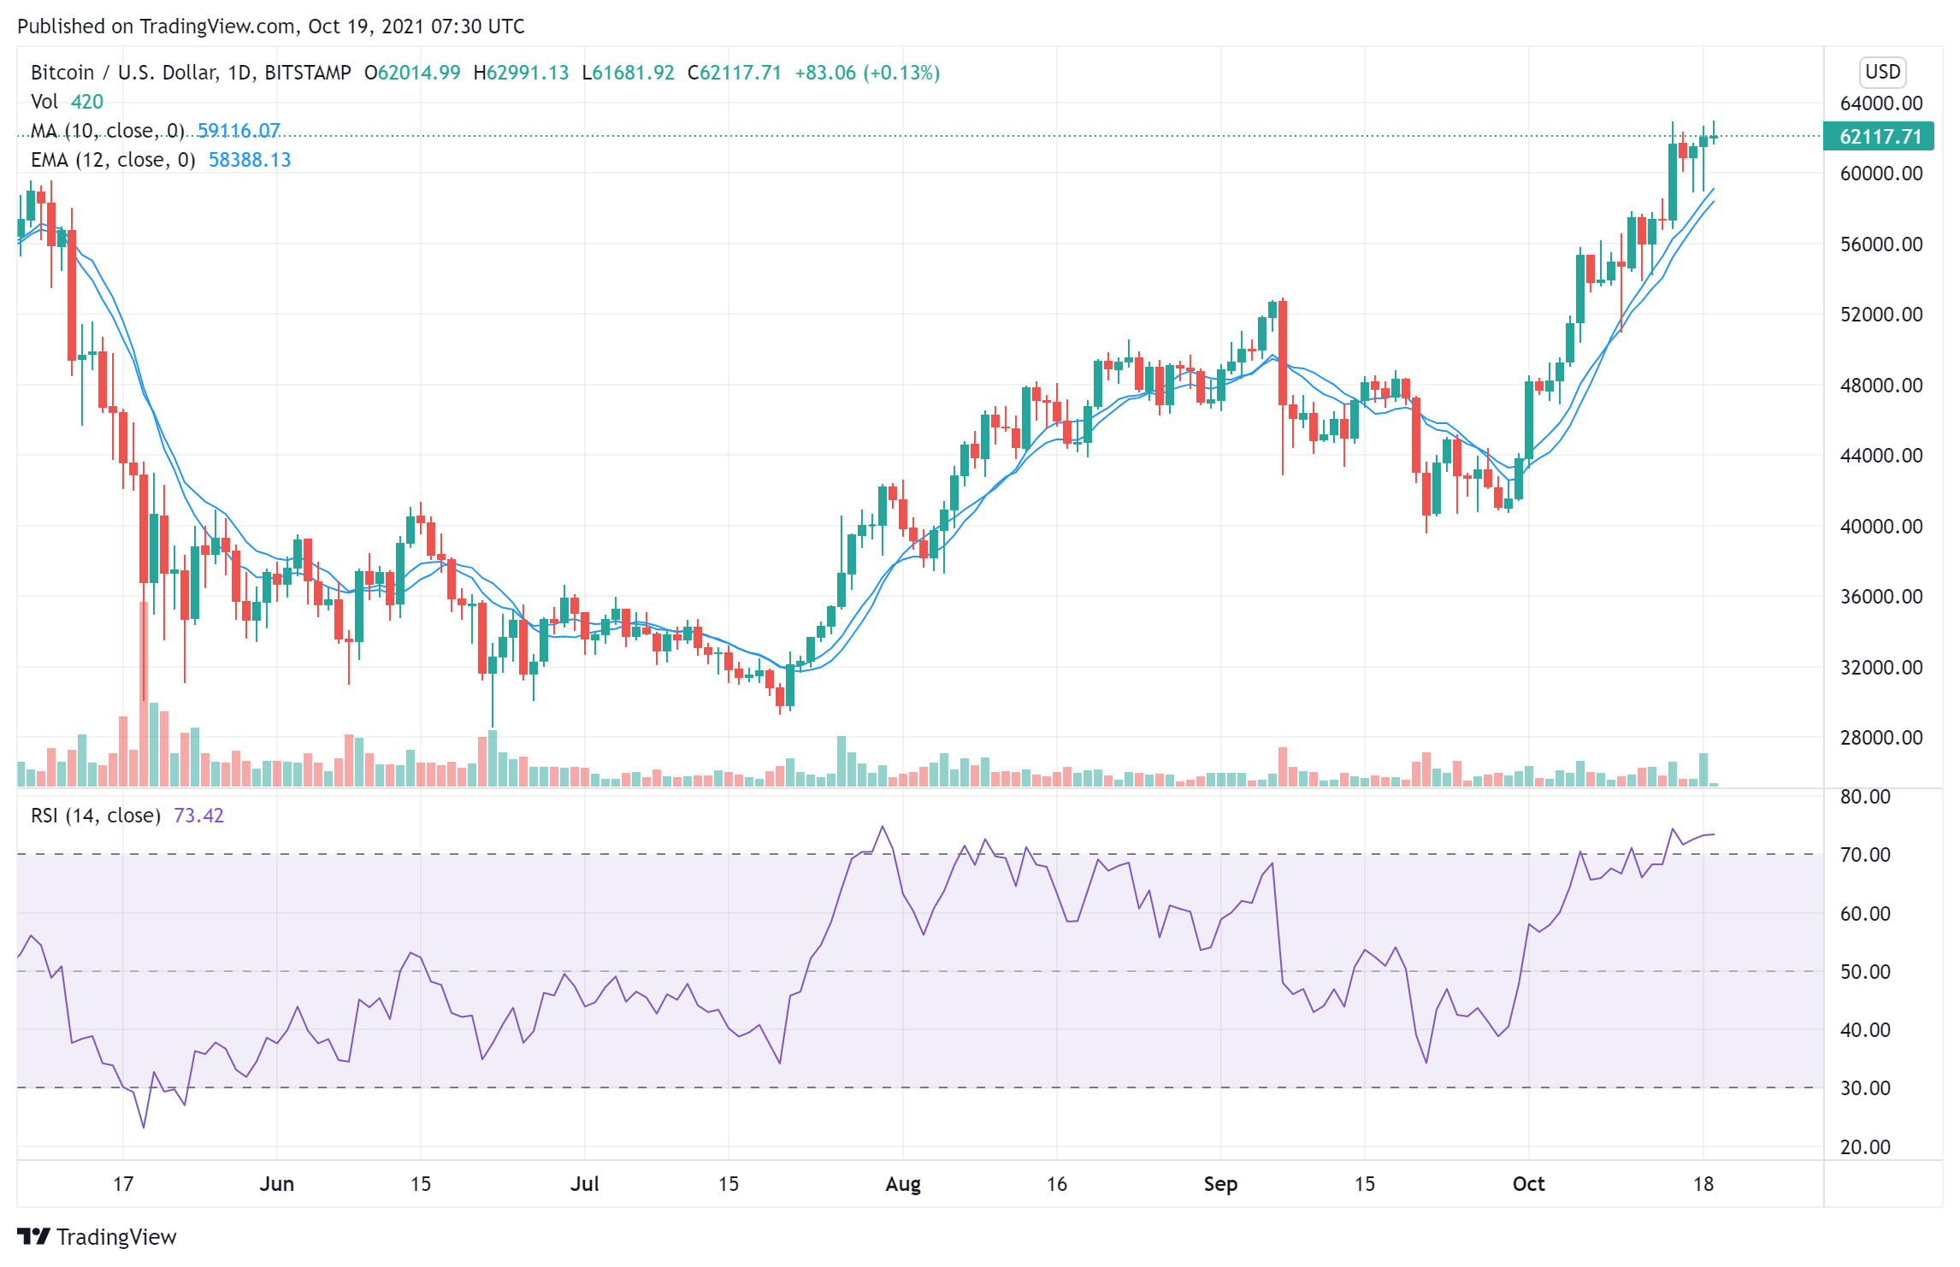Click the 16 date axis label
The width and height of the screenshot is (1960, 1267).
[x=1057, y=1184]
